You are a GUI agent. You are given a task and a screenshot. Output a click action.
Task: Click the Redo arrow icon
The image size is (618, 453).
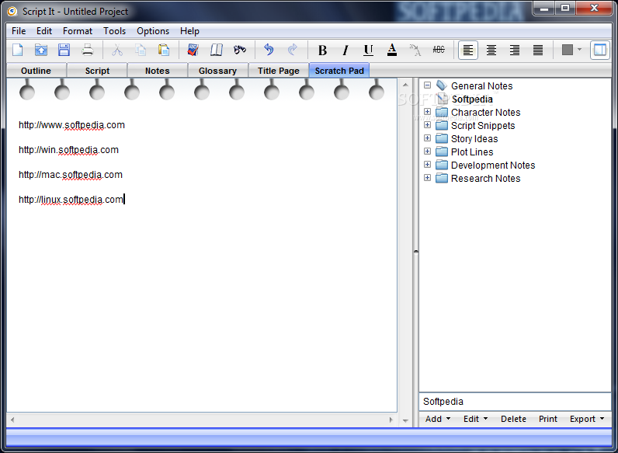pyautogui.click(x=293, y=50)
